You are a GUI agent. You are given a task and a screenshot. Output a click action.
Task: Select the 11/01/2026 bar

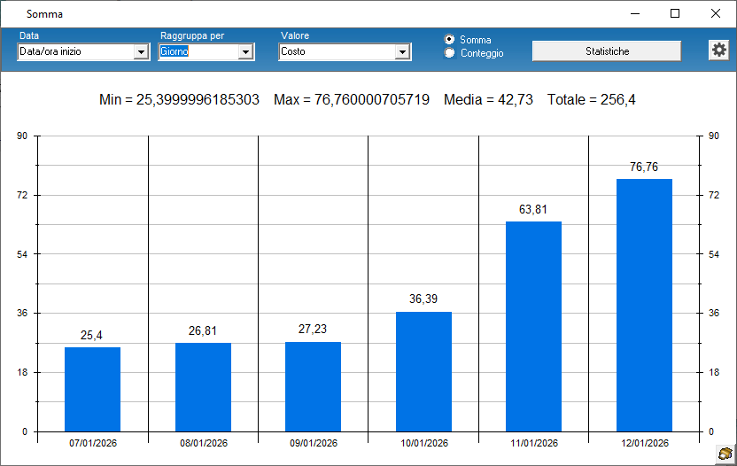click(x=533, y=327)
